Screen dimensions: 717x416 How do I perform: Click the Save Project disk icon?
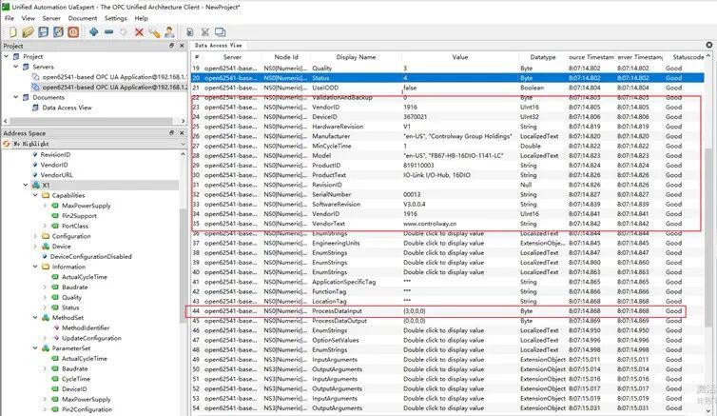coord(44,32)
